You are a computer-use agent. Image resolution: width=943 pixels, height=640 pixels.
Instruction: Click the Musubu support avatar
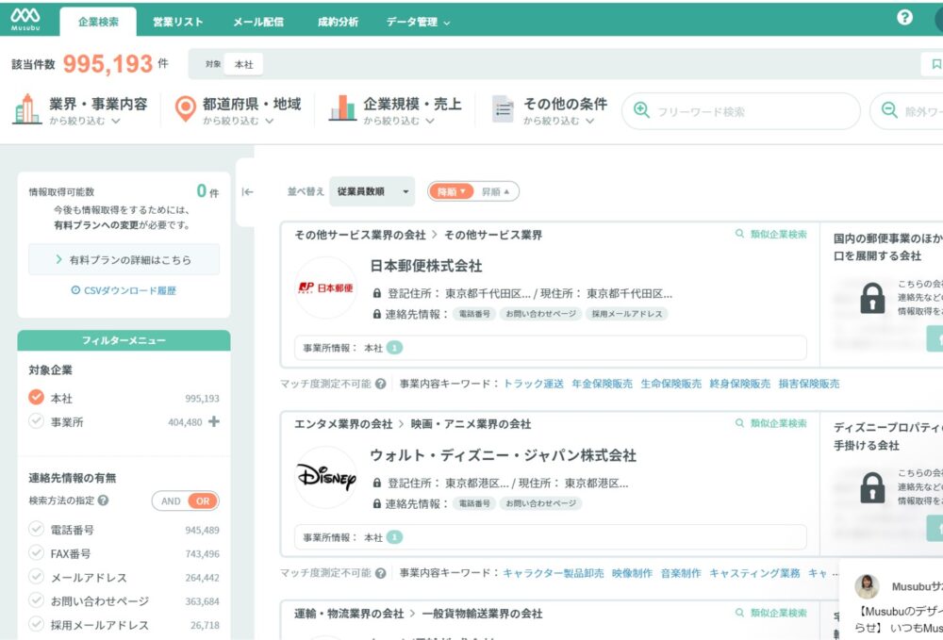(x=867, y=586)
